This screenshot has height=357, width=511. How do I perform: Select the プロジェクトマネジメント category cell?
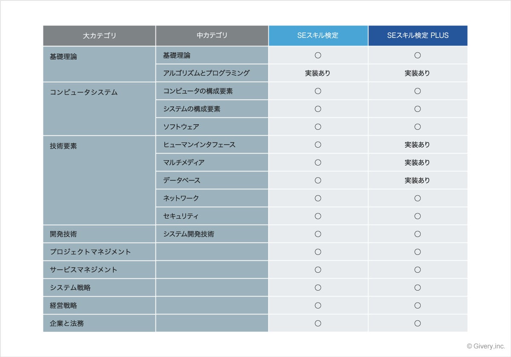coord(99,252)
